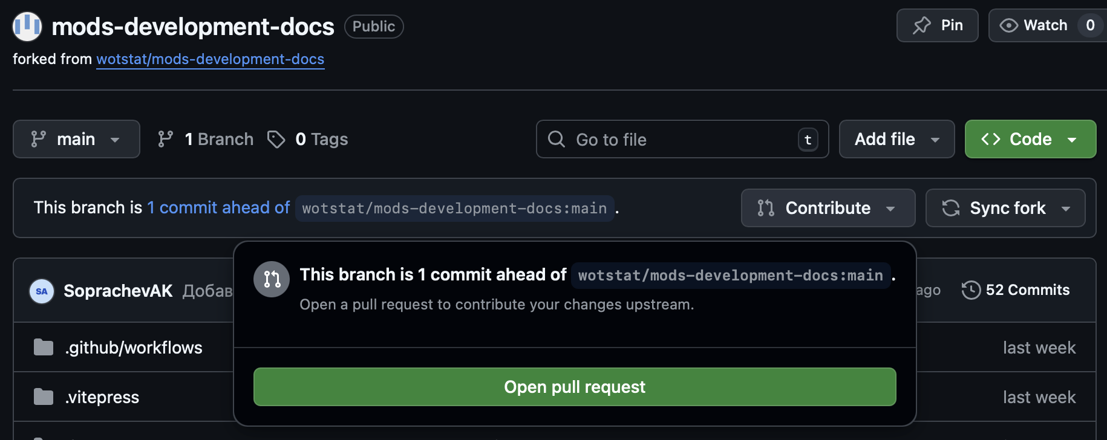Open the 0 Tags link
1107x440 pixels.
coord(308,139)
